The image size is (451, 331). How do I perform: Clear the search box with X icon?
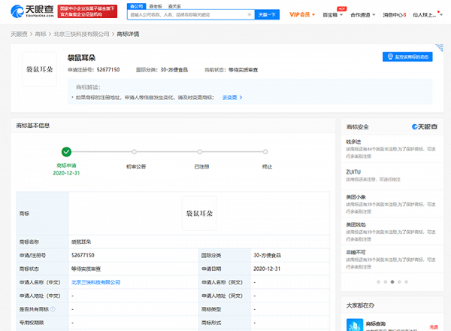(x=250, y=14)
